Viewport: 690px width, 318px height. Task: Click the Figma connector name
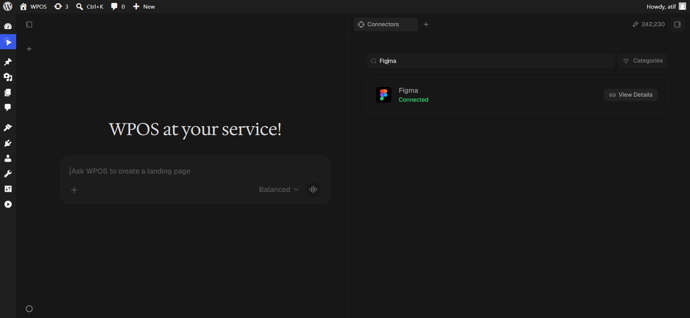[408, 90]
